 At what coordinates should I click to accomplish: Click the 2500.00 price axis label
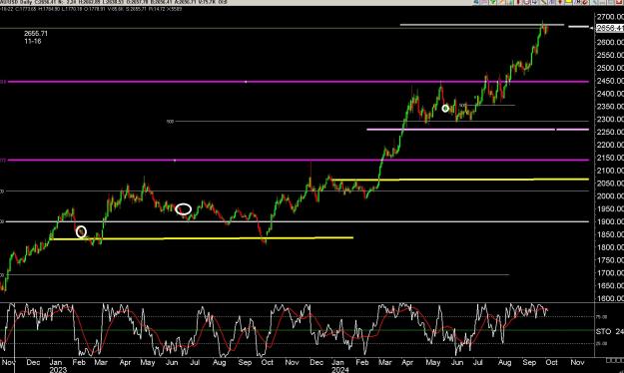[610, 68]
